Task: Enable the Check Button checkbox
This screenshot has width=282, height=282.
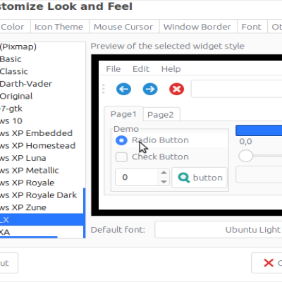Action: coord(121,157)
